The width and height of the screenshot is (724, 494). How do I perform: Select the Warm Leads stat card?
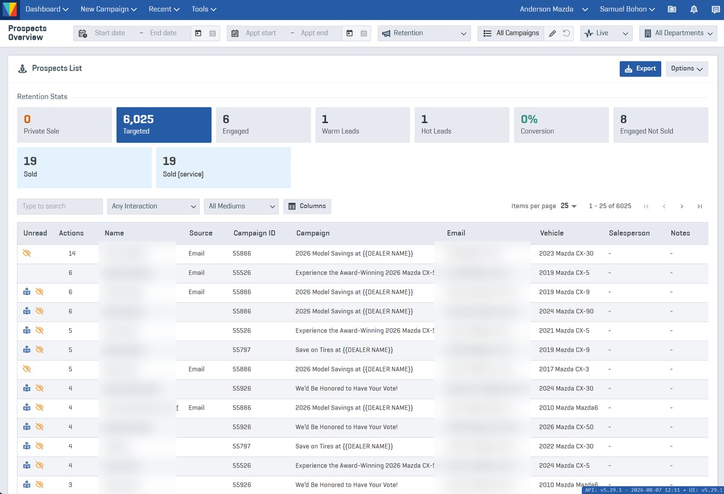[363, 125]
